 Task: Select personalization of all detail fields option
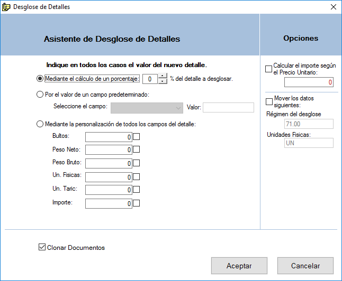pyautogui.click(x=40, y=124)
